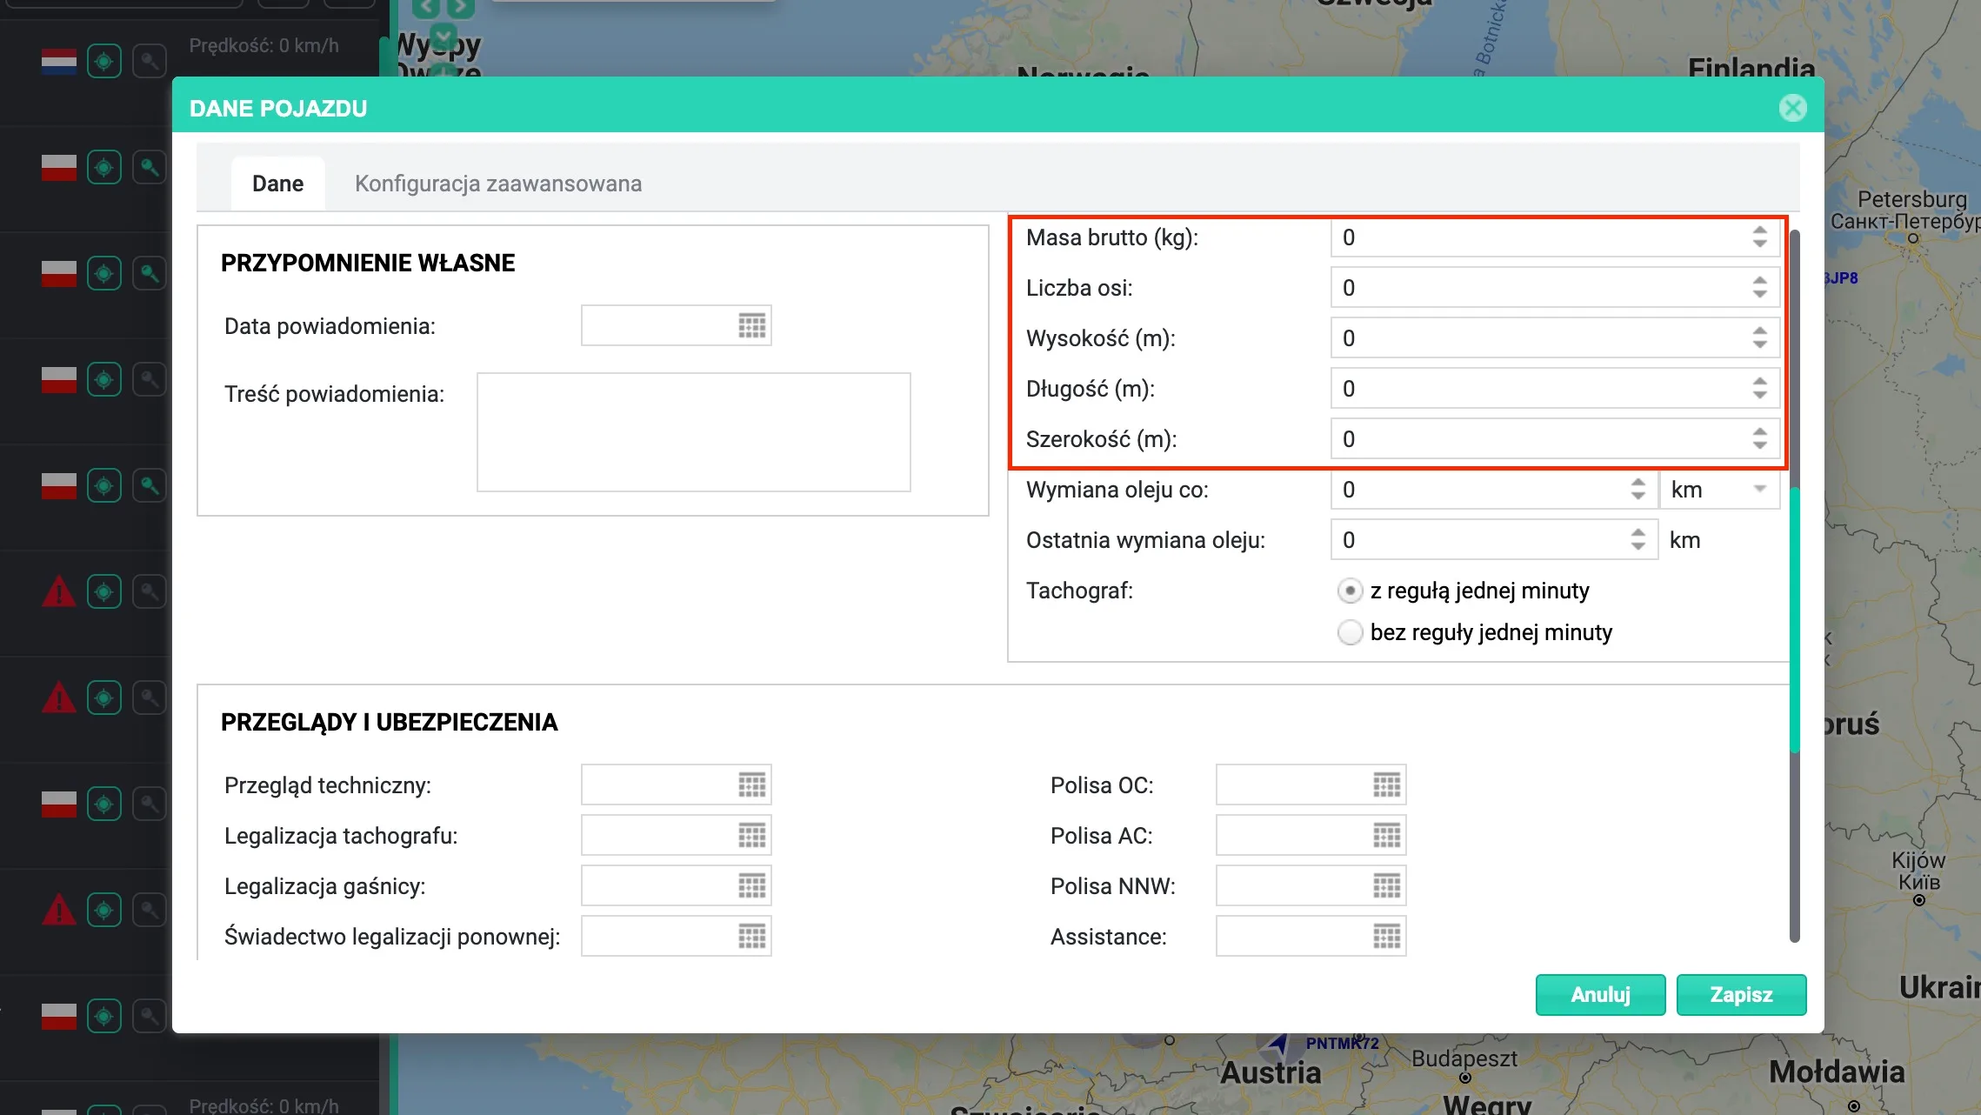1981x1115 pixels.
Task: Adjust Wymiana oleju co spinner arrows
Action: [1638, 490]
